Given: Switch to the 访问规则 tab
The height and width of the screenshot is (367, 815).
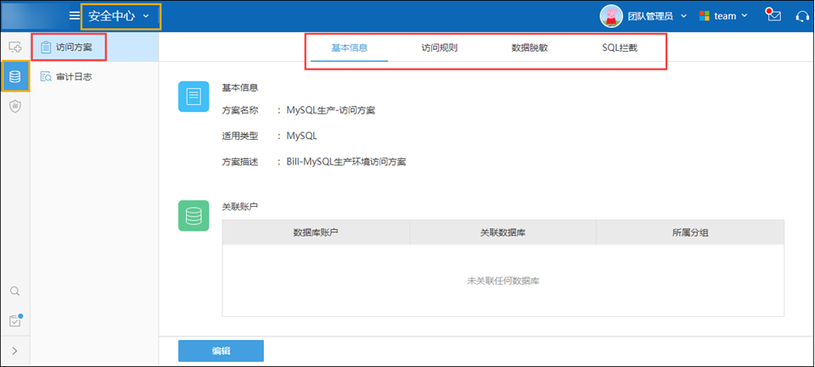Looking at the screenshot, I should (439, 47).
